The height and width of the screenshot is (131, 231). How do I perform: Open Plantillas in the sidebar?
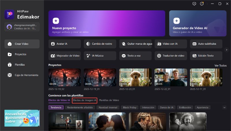pos(22,64)
